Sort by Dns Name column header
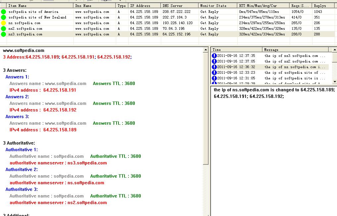 coord(95,6)
